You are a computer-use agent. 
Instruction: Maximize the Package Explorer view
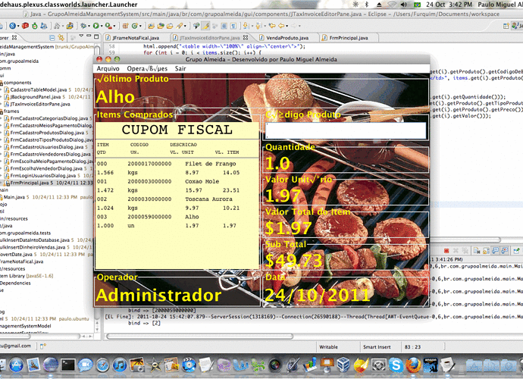[96, 36]
